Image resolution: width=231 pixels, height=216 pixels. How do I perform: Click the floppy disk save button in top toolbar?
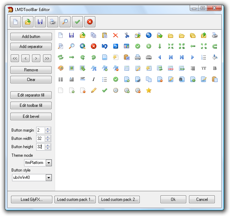click(x=40, y=22)
